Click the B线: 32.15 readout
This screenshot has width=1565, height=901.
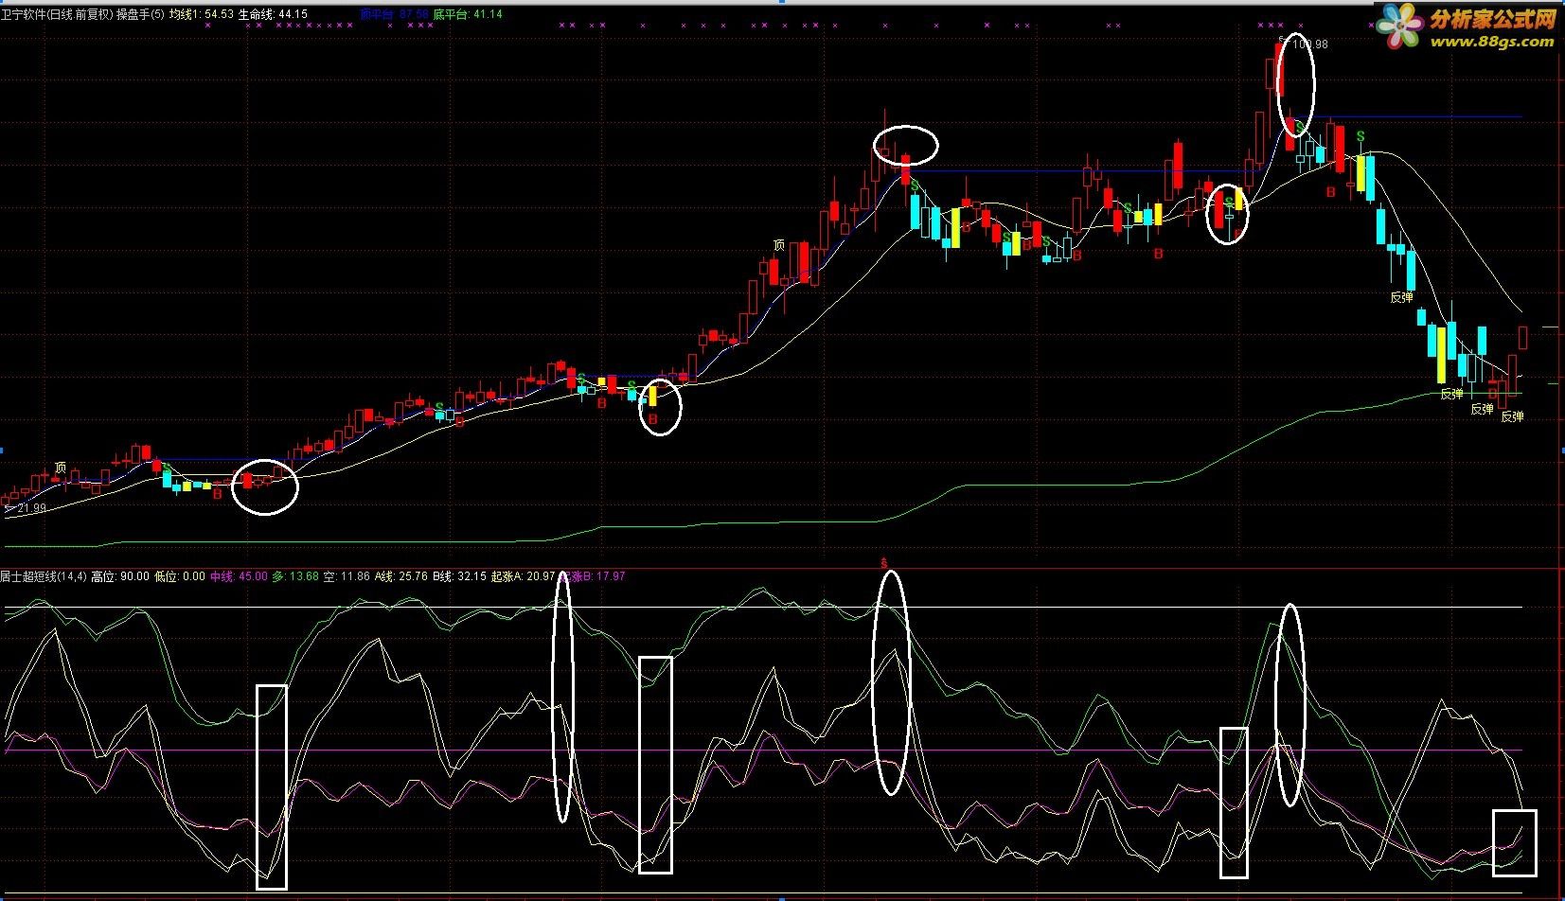(x=459, y=575)
